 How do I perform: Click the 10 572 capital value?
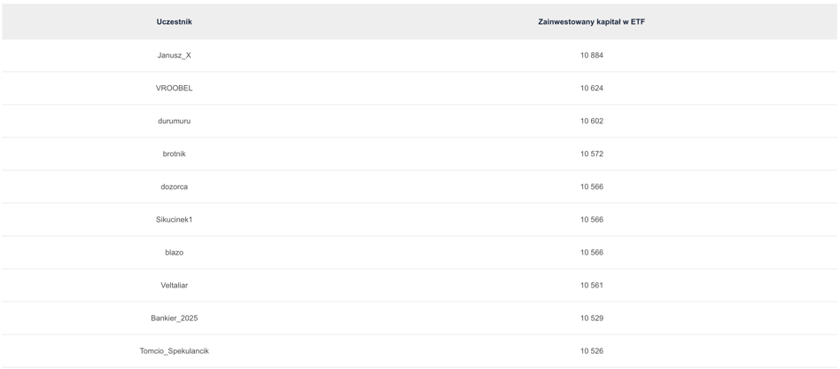pos(591,154)
